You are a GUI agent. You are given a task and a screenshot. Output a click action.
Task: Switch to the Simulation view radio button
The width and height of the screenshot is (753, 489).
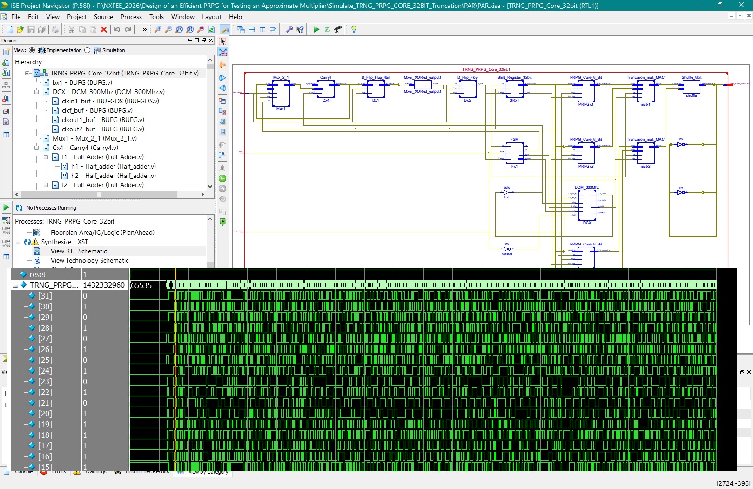tap(87, 50)
